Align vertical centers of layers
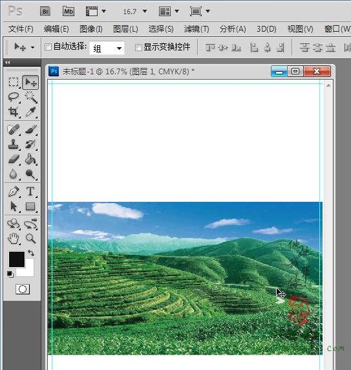Viewport: 351px width, 370px height. pos(223,48)
